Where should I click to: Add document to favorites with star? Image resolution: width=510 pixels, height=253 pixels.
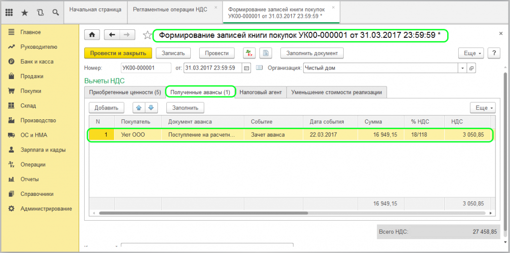pyautogui.click(x=147, y=35)
